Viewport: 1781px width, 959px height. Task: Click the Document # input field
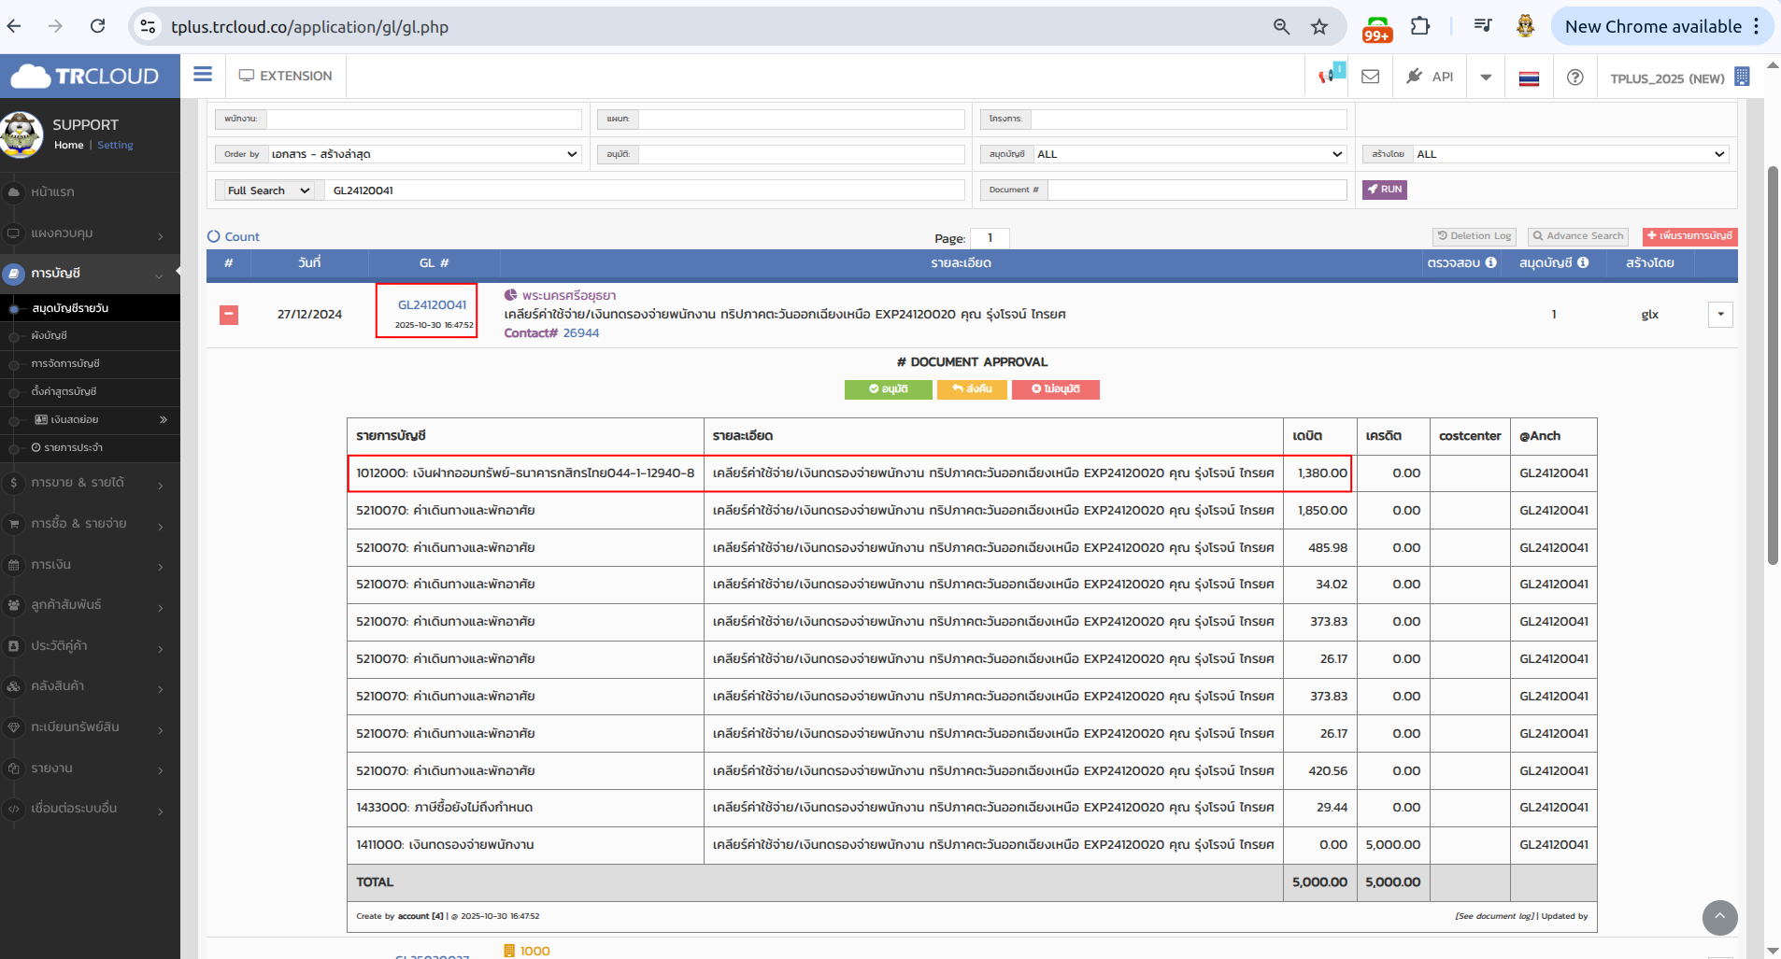point(1196,190)
